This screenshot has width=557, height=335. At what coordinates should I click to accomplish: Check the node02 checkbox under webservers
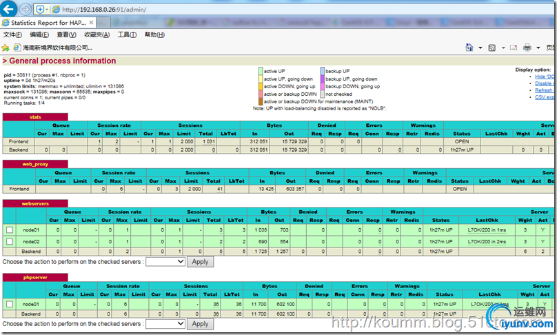click(x=9, y=241)
